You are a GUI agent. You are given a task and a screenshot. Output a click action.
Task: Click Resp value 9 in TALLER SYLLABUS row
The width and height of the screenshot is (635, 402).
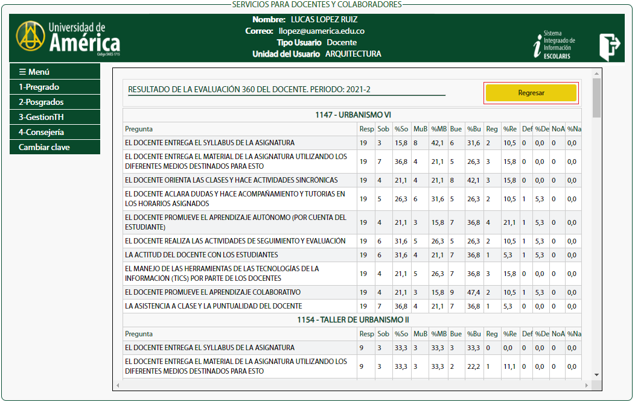[x=361, y=348]
